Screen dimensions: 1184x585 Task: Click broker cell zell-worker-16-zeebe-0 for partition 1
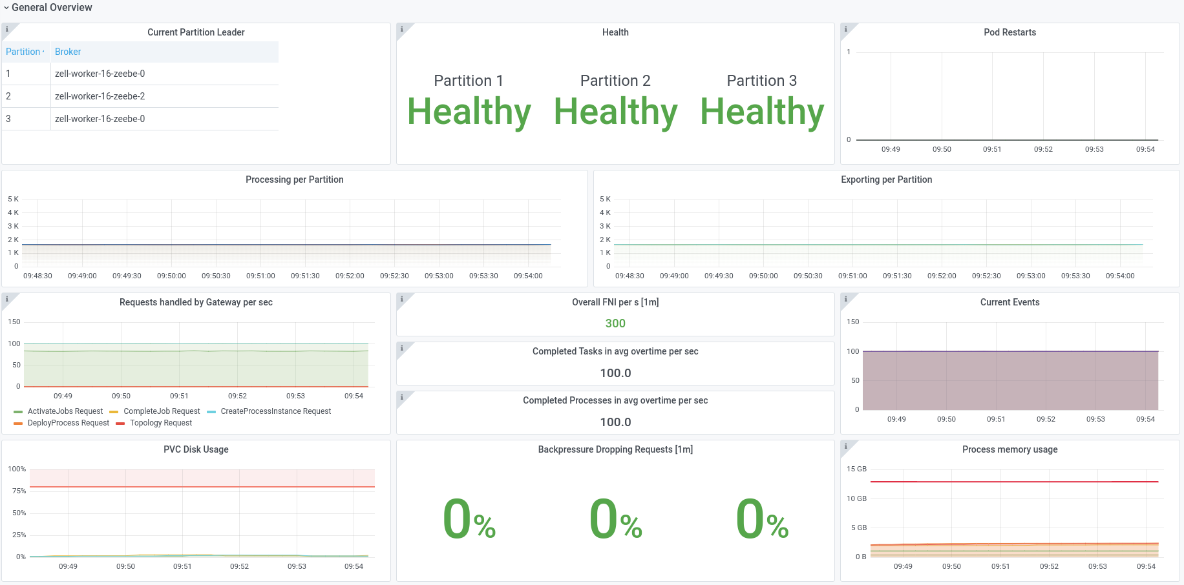coord(165,74)
